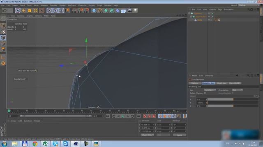
Task: Click the red Record Active Objects button
Action: tap(145, 116)
